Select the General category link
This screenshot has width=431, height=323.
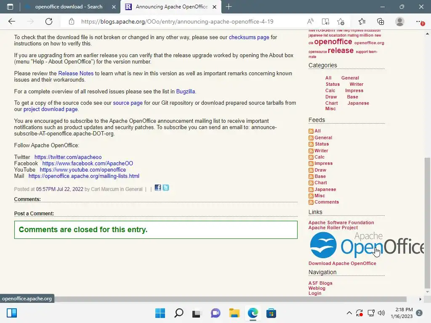click(350, 78)
